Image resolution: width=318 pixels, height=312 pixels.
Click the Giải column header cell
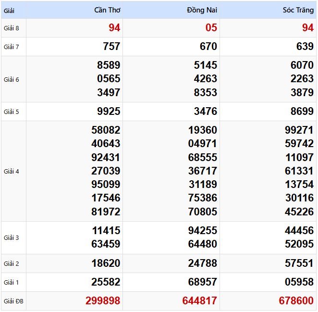coord(9,10)
